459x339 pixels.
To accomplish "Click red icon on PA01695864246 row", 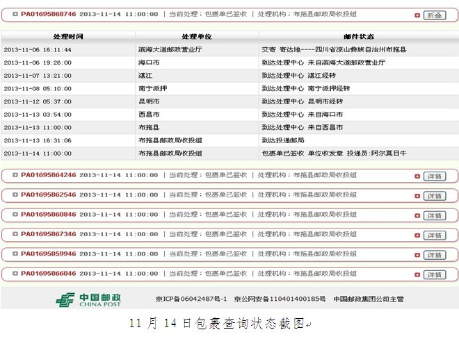I will 417,176.
